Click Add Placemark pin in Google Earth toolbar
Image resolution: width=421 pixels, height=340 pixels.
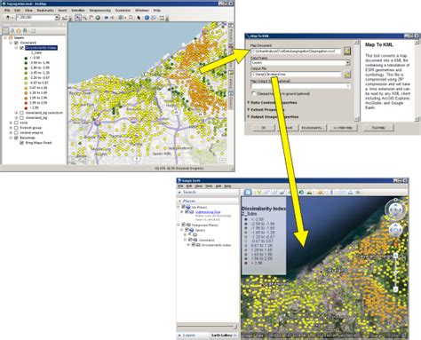tap(258, 193)
